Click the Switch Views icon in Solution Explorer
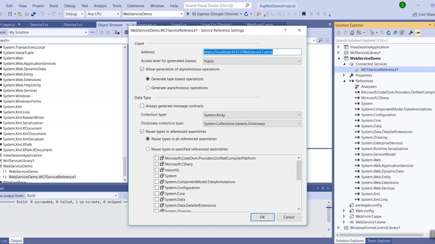Screen dimensions: 435x244 coord(359,33)
